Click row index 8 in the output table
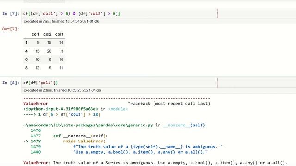Viewport: 296px width, 166px height. pyautogui.click(x=26, y=68)
